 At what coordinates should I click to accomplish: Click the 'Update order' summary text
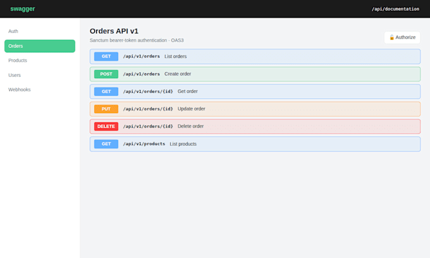tap(192, 109)
